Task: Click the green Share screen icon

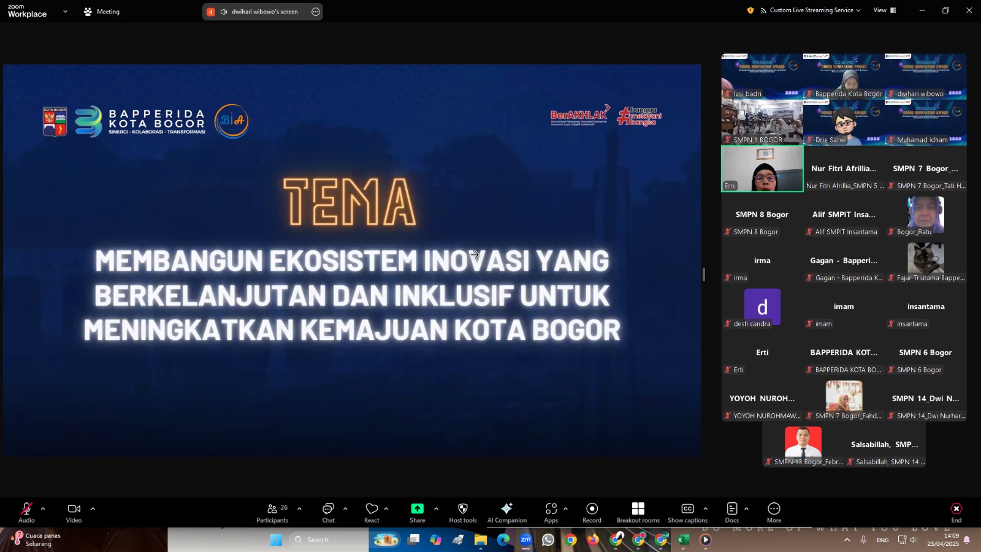Action: click(418, 508)
